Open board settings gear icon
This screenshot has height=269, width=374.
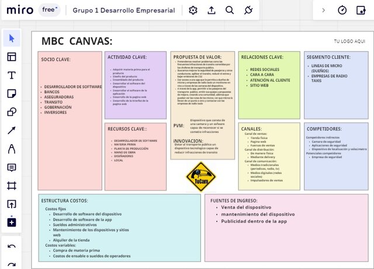tap(193, 11)
